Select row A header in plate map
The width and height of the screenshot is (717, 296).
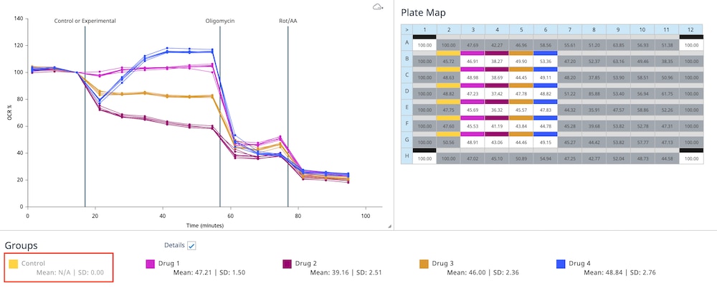(407, 44)
